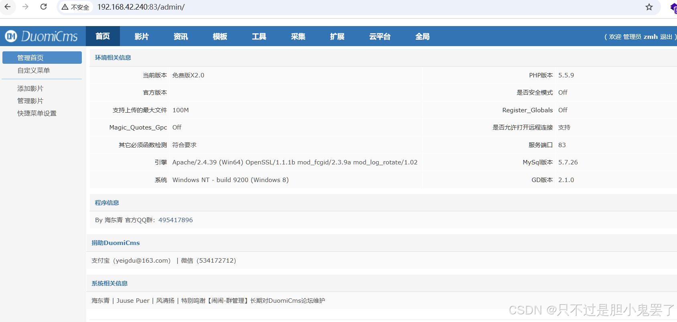The width and height of the screenshot is (677, 322).
Task: Click the 支付宝 yeigdu@163.com text
Action: pos(131,261)
